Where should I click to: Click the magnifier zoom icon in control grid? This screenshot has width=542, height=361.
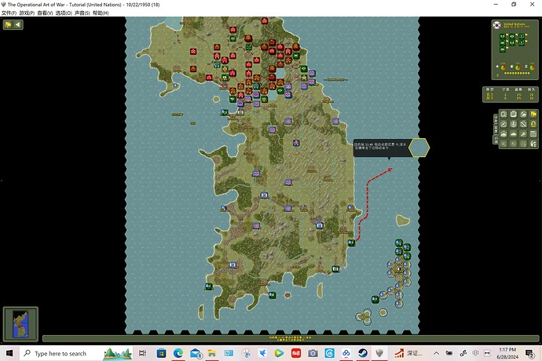point(504,114)
